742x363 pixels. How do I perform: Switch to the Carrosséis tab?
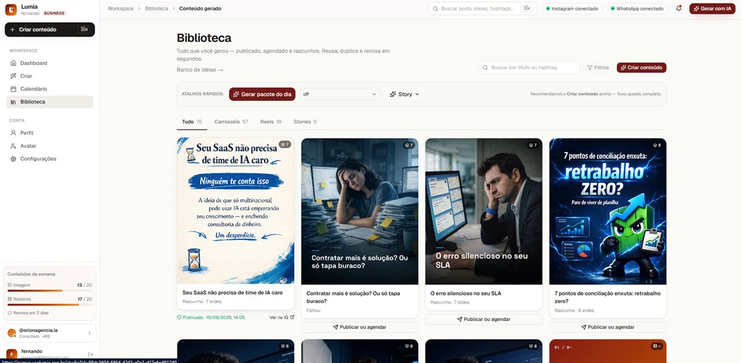click(x=231, y=122)
